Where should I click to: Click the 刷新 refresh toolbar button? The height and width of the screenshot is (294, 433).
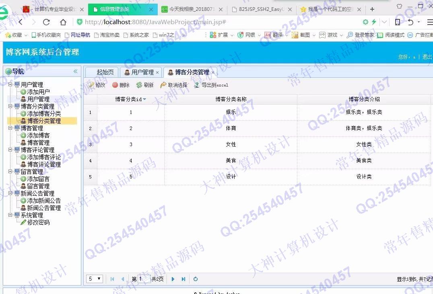145,85
